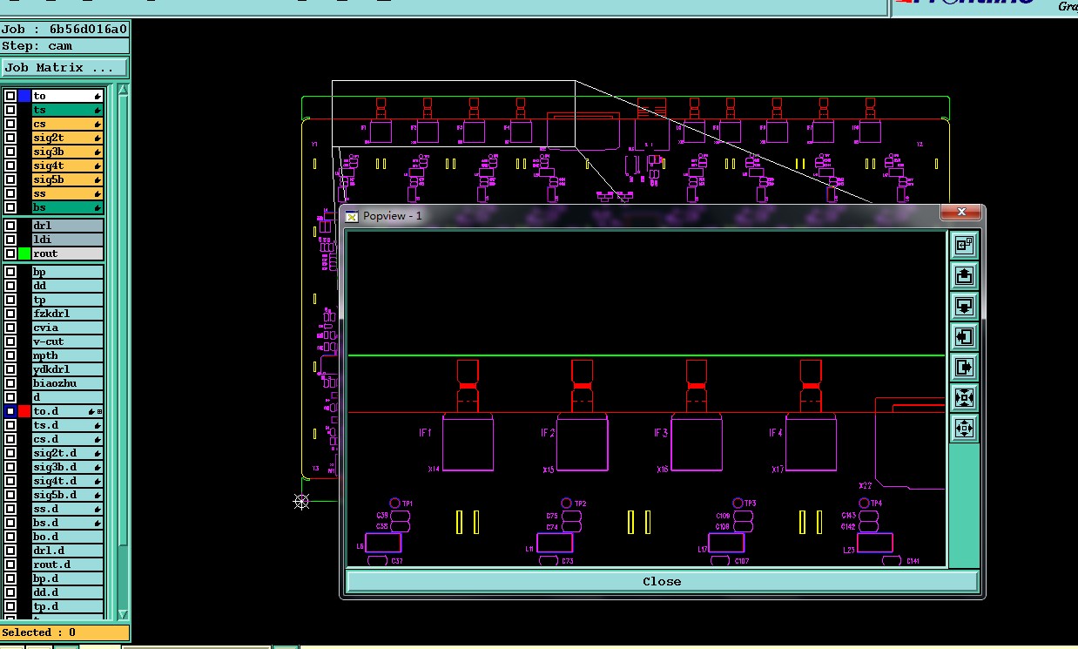Click the Popview back-to-previous view icon
Screen dimensions: 1078x649
tap(964, 246)
